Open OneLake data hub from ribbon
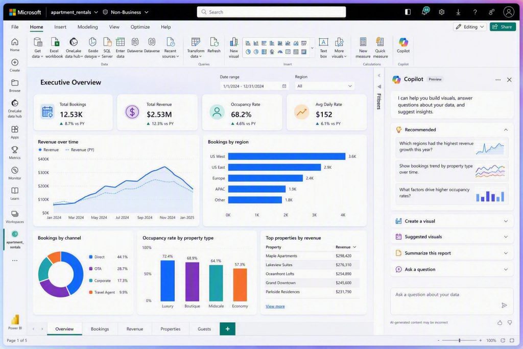Viewport: 523px width, 349px height. 74,48
